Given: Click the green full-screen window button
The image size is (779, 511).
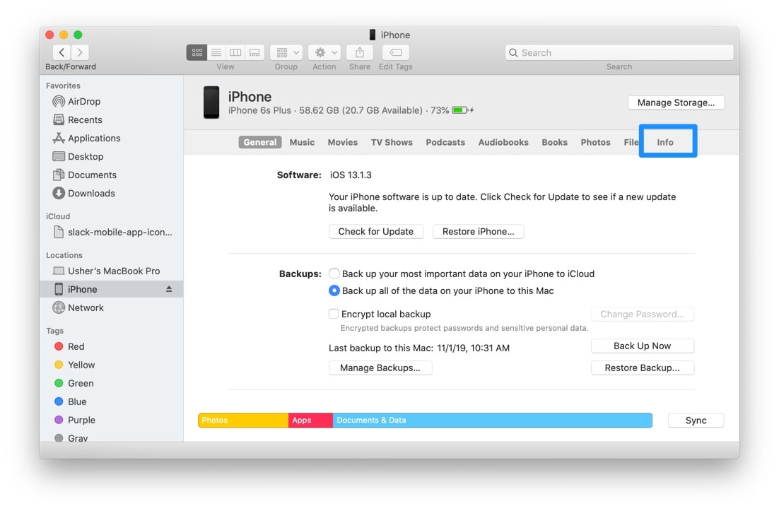Looking at the screenshot, I should click(x=78, y=35).
